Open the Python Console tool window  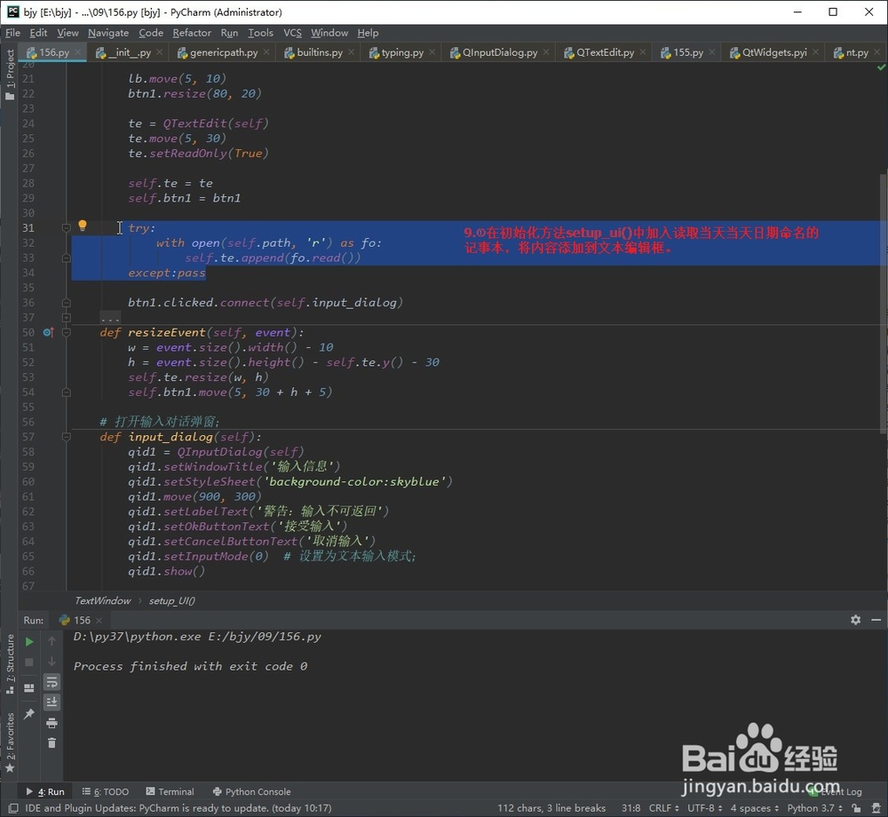tap(251, 791)
